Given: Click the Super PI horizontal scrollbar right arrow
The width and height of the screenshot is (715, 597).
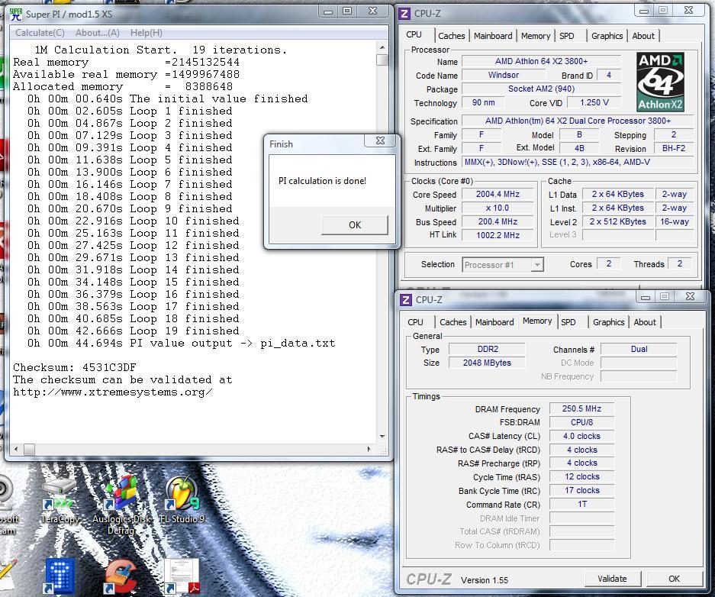Looking at the screenshot, I should [x=369, y=449].
